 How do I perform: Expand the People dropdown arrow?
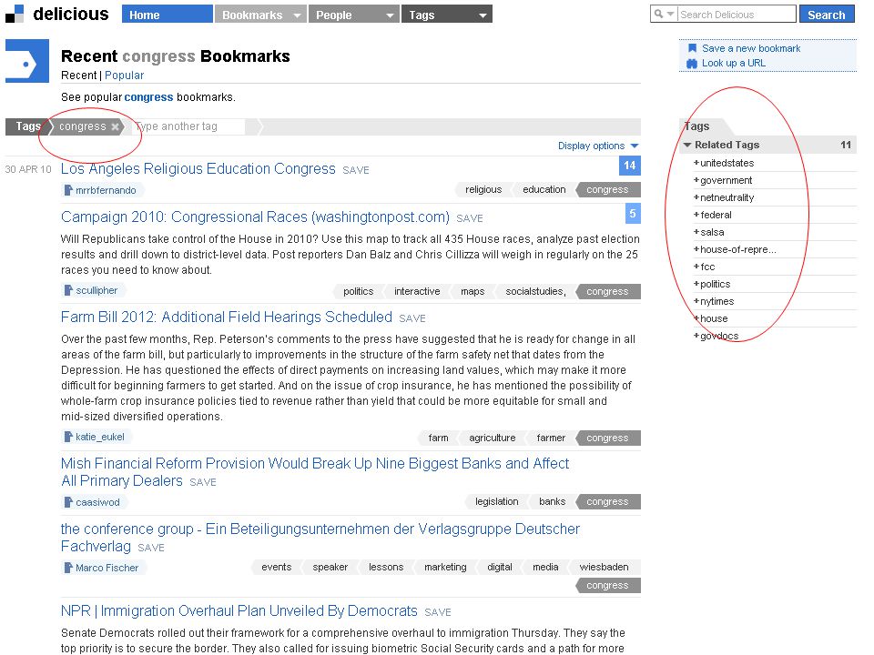tap(391, 15)
